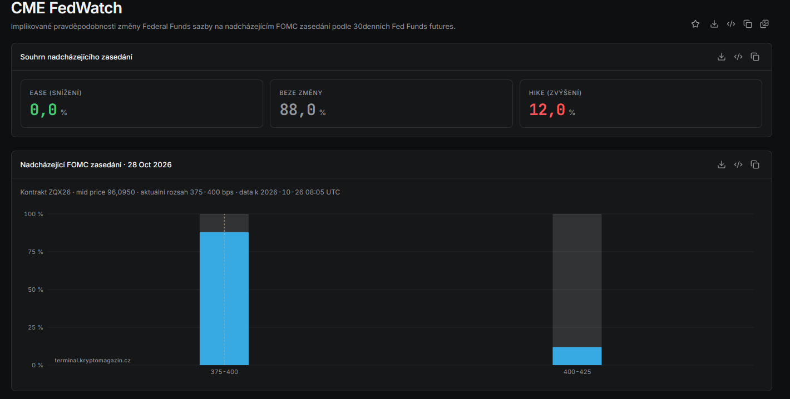Click the "100 %" y-axis label

[33, 214]
